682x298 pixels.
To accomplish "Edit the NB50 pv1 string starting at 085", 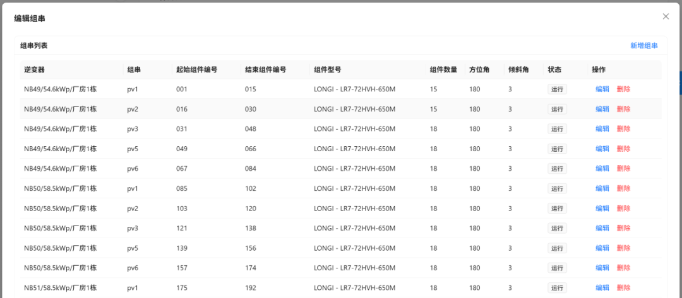I will pyautogui.click(x=602, y=188).
